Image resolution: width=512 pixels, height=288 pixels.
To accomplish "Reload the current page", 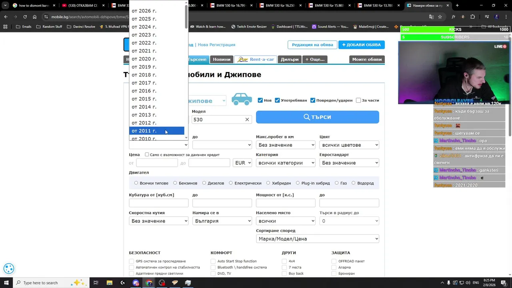I will pyautogui.click(x=25, y=17).
